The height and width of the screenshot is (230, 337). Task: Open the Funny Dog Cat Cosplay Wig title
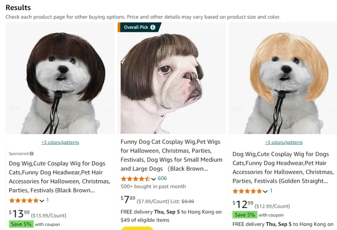click(x=171, y=155)
